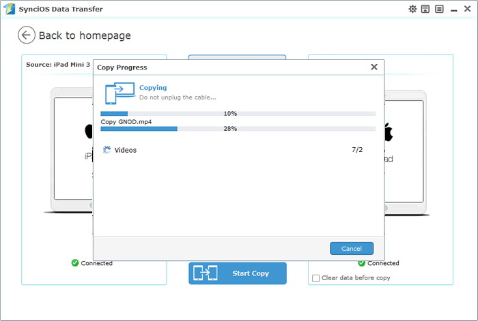Click the Copy GNOD.mp4 file label
478x321 pixels.
(x=126, y=122)
